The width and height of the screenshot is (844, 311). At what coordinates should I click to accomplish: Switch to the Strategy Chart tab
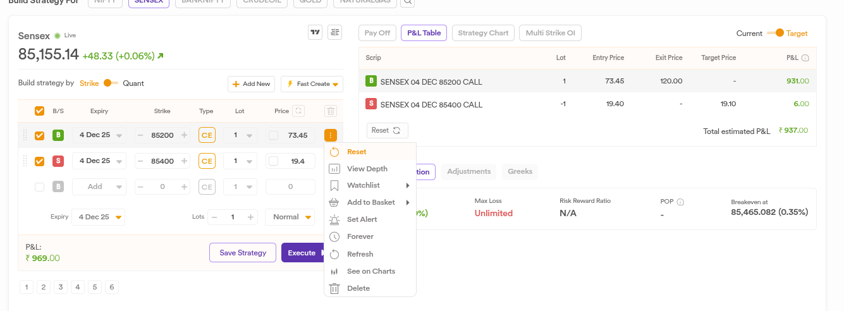(x=483, y=33)
